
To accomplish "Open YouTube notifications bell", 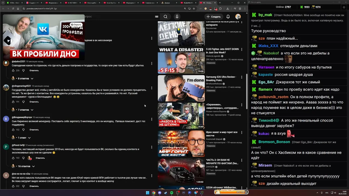I will [x=228, y=17].
